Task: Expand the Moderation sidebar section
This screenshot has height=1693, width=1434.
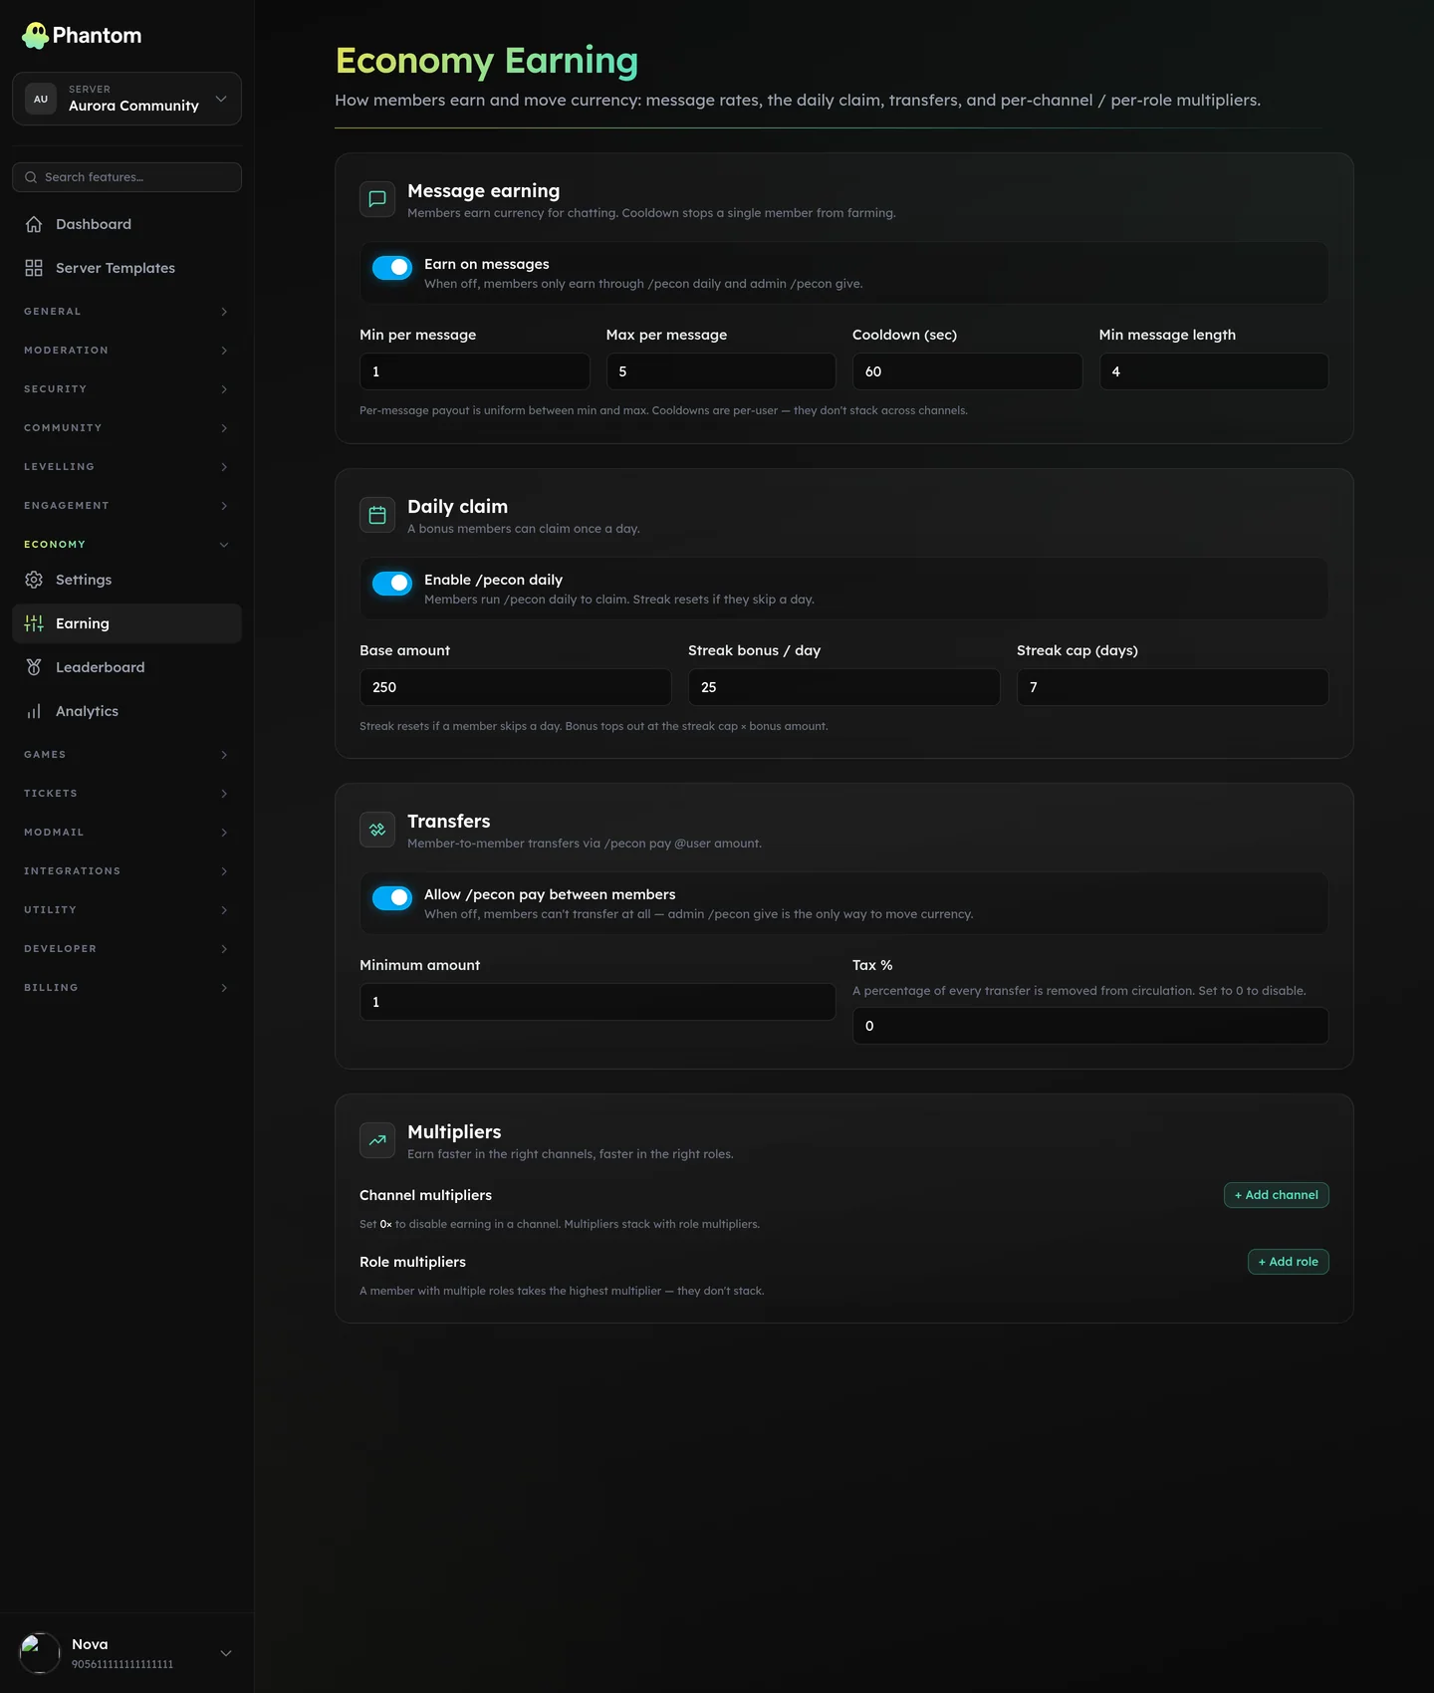Action: click(126, 351)
